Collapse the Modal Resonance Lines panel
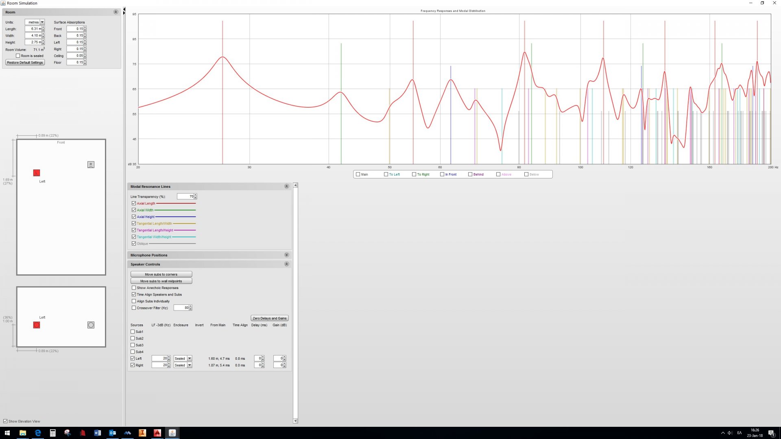This screenshot has height=439, width=781. coord(286,187)
